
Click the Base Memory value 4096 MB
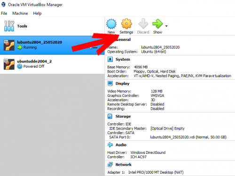click(141, 67)
